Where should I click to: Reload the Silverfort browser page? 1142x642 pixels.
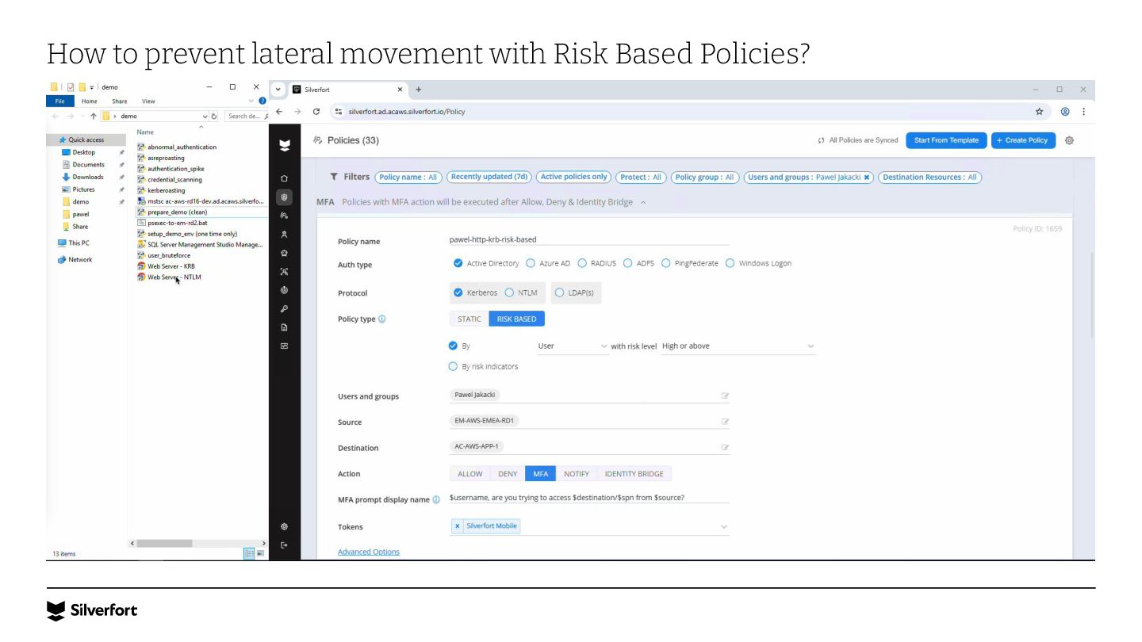[316, 112]
